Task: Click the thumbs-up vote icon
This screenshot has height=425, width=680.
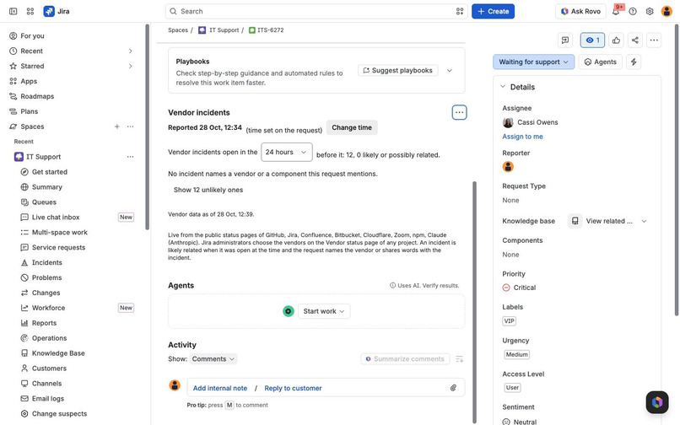Action: 616,40
